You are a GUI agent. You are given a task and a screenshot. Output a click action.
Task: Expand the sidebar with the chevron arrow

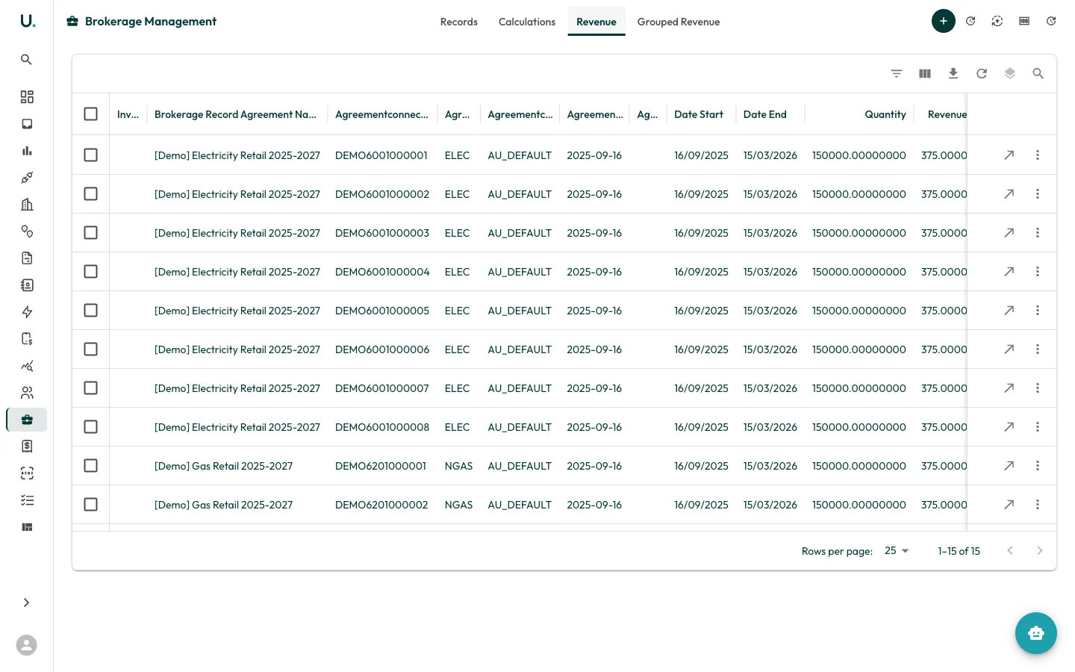(x=26, y=603)
